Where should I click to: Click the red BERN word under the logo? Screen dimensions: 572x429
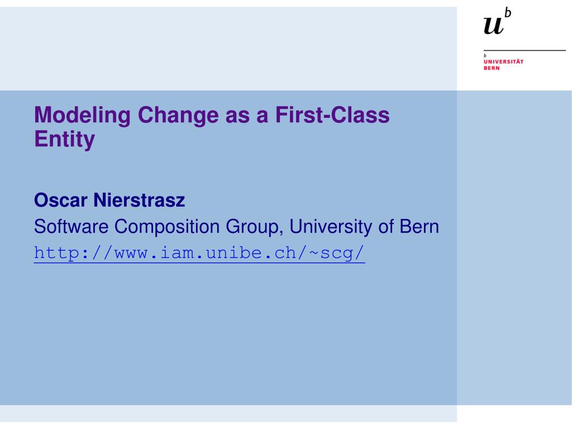[x=492, y=68]
